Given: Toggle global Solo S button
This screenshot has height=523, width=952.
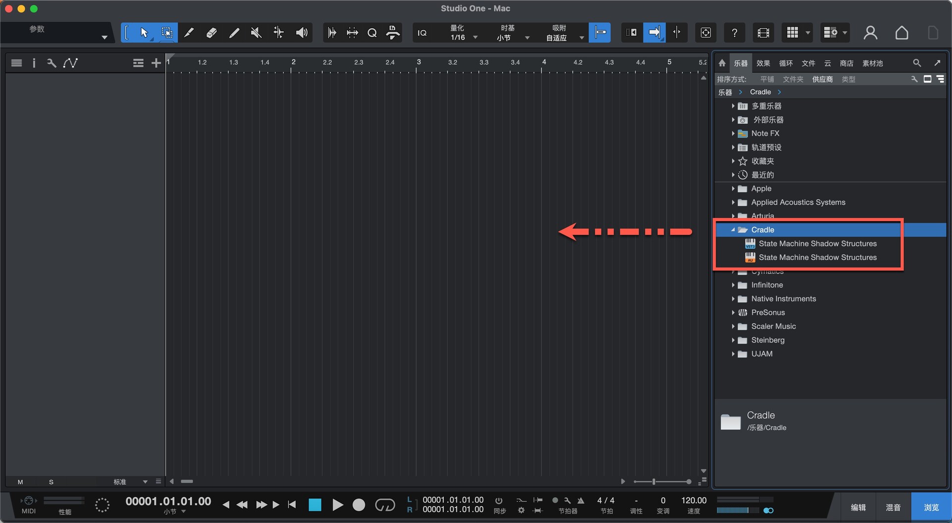Looking at the screenshot, I should tap(51, 482).
